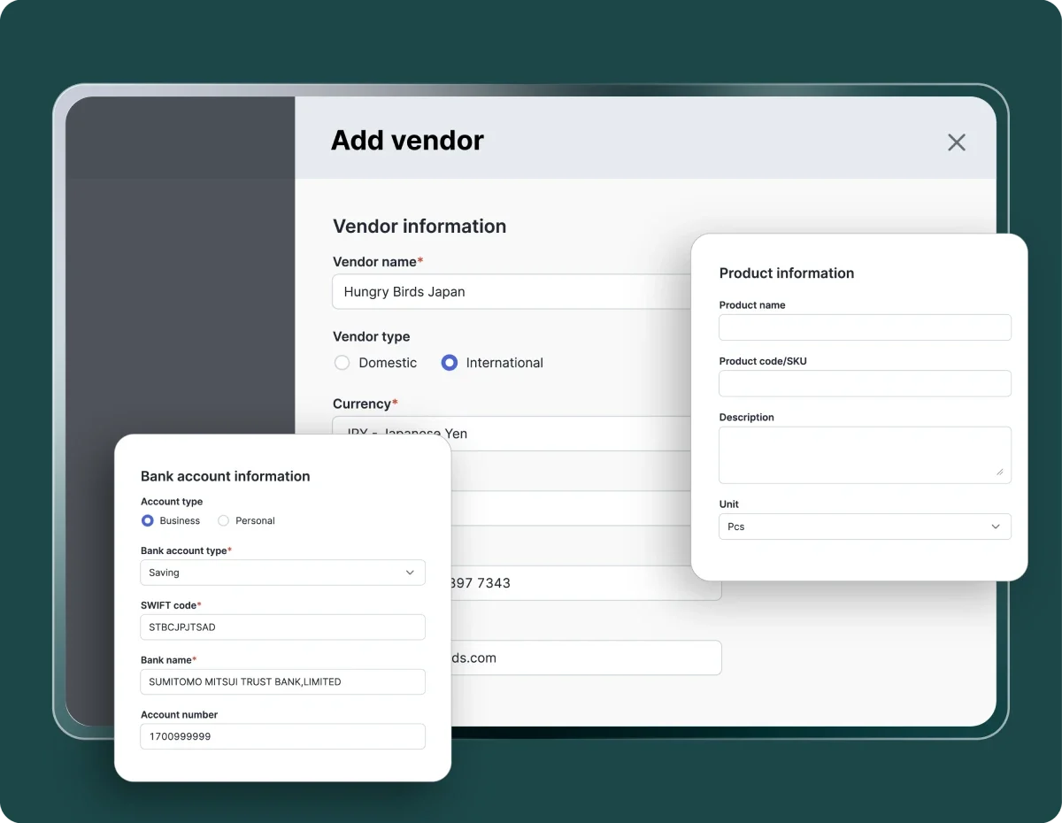1062x823 pixels.
Task: Open the Bank account type dropdown
Action: click(281, 573)
